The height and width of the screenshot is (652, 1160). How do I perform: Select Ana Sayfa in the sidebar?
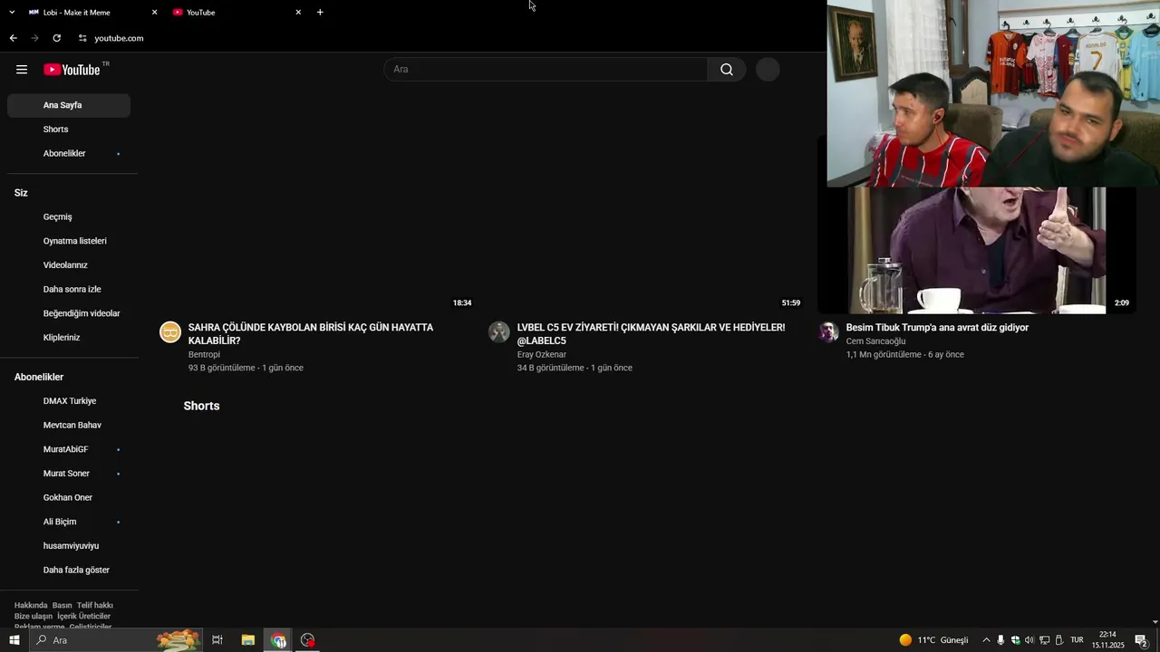pos(69,105)
